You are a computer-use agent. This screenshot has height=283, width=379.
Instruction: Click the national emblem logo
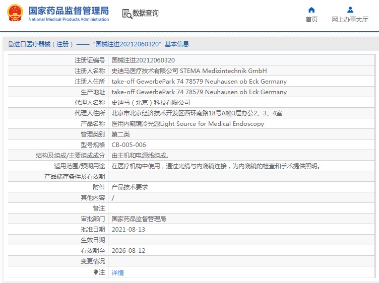15,13
